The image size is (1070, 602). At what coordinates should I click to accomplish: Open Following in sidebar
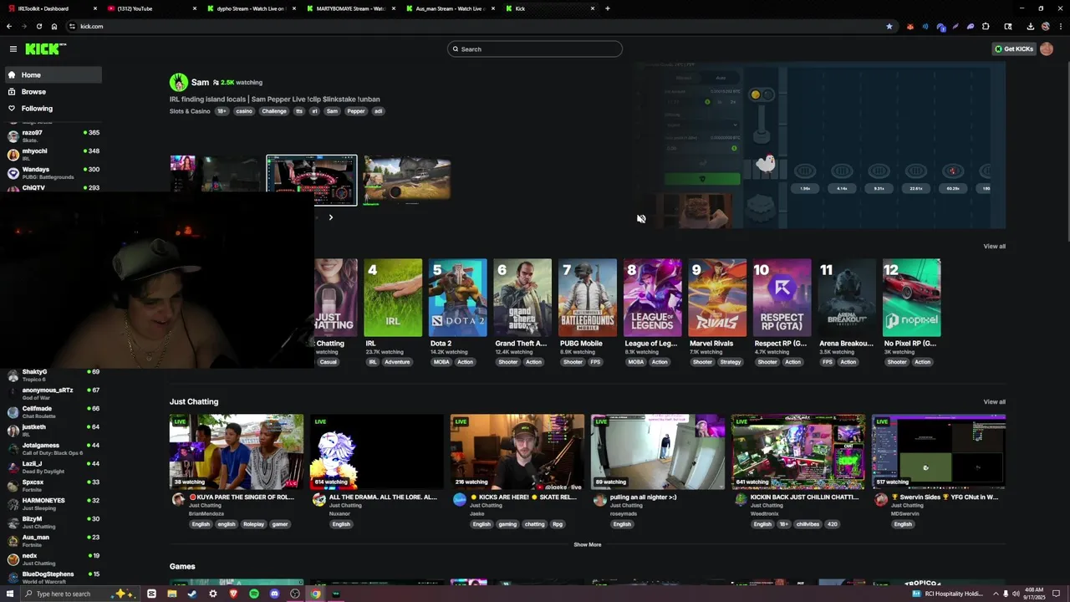coord(53,109)
